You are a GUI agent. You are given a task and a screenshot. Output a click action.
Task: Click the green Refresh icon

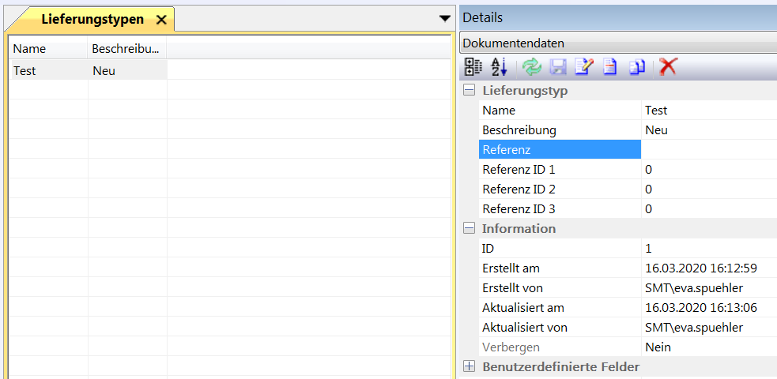point(532,67)
